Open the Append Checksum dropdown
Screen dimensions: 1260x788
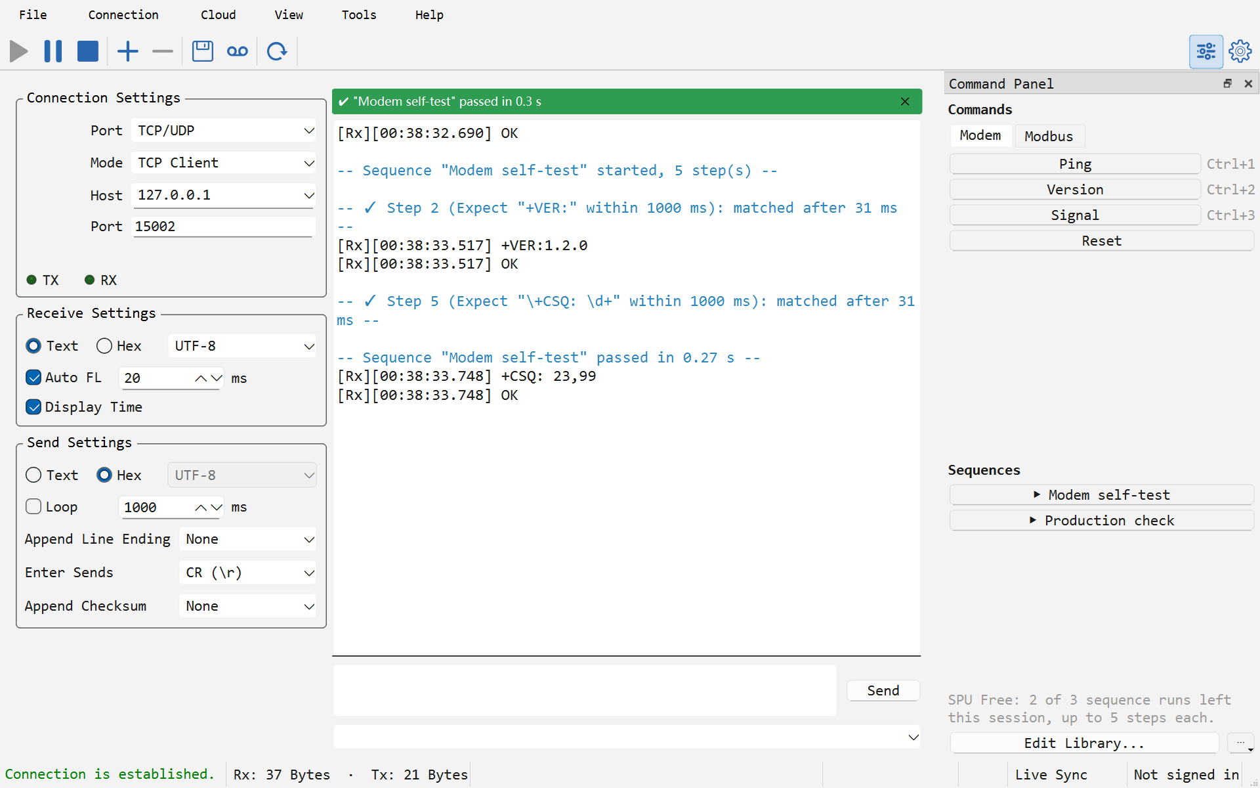[x=247, y=606]
